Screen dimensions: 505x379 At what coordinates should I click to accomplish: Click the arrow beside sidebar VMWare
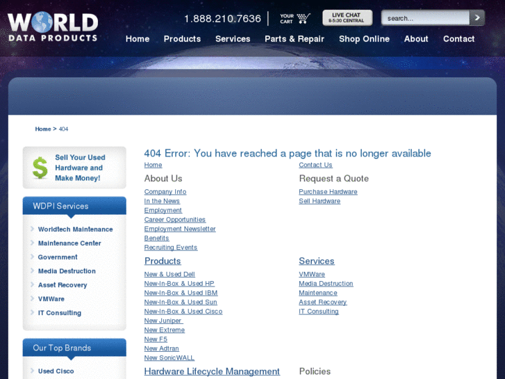32,298
